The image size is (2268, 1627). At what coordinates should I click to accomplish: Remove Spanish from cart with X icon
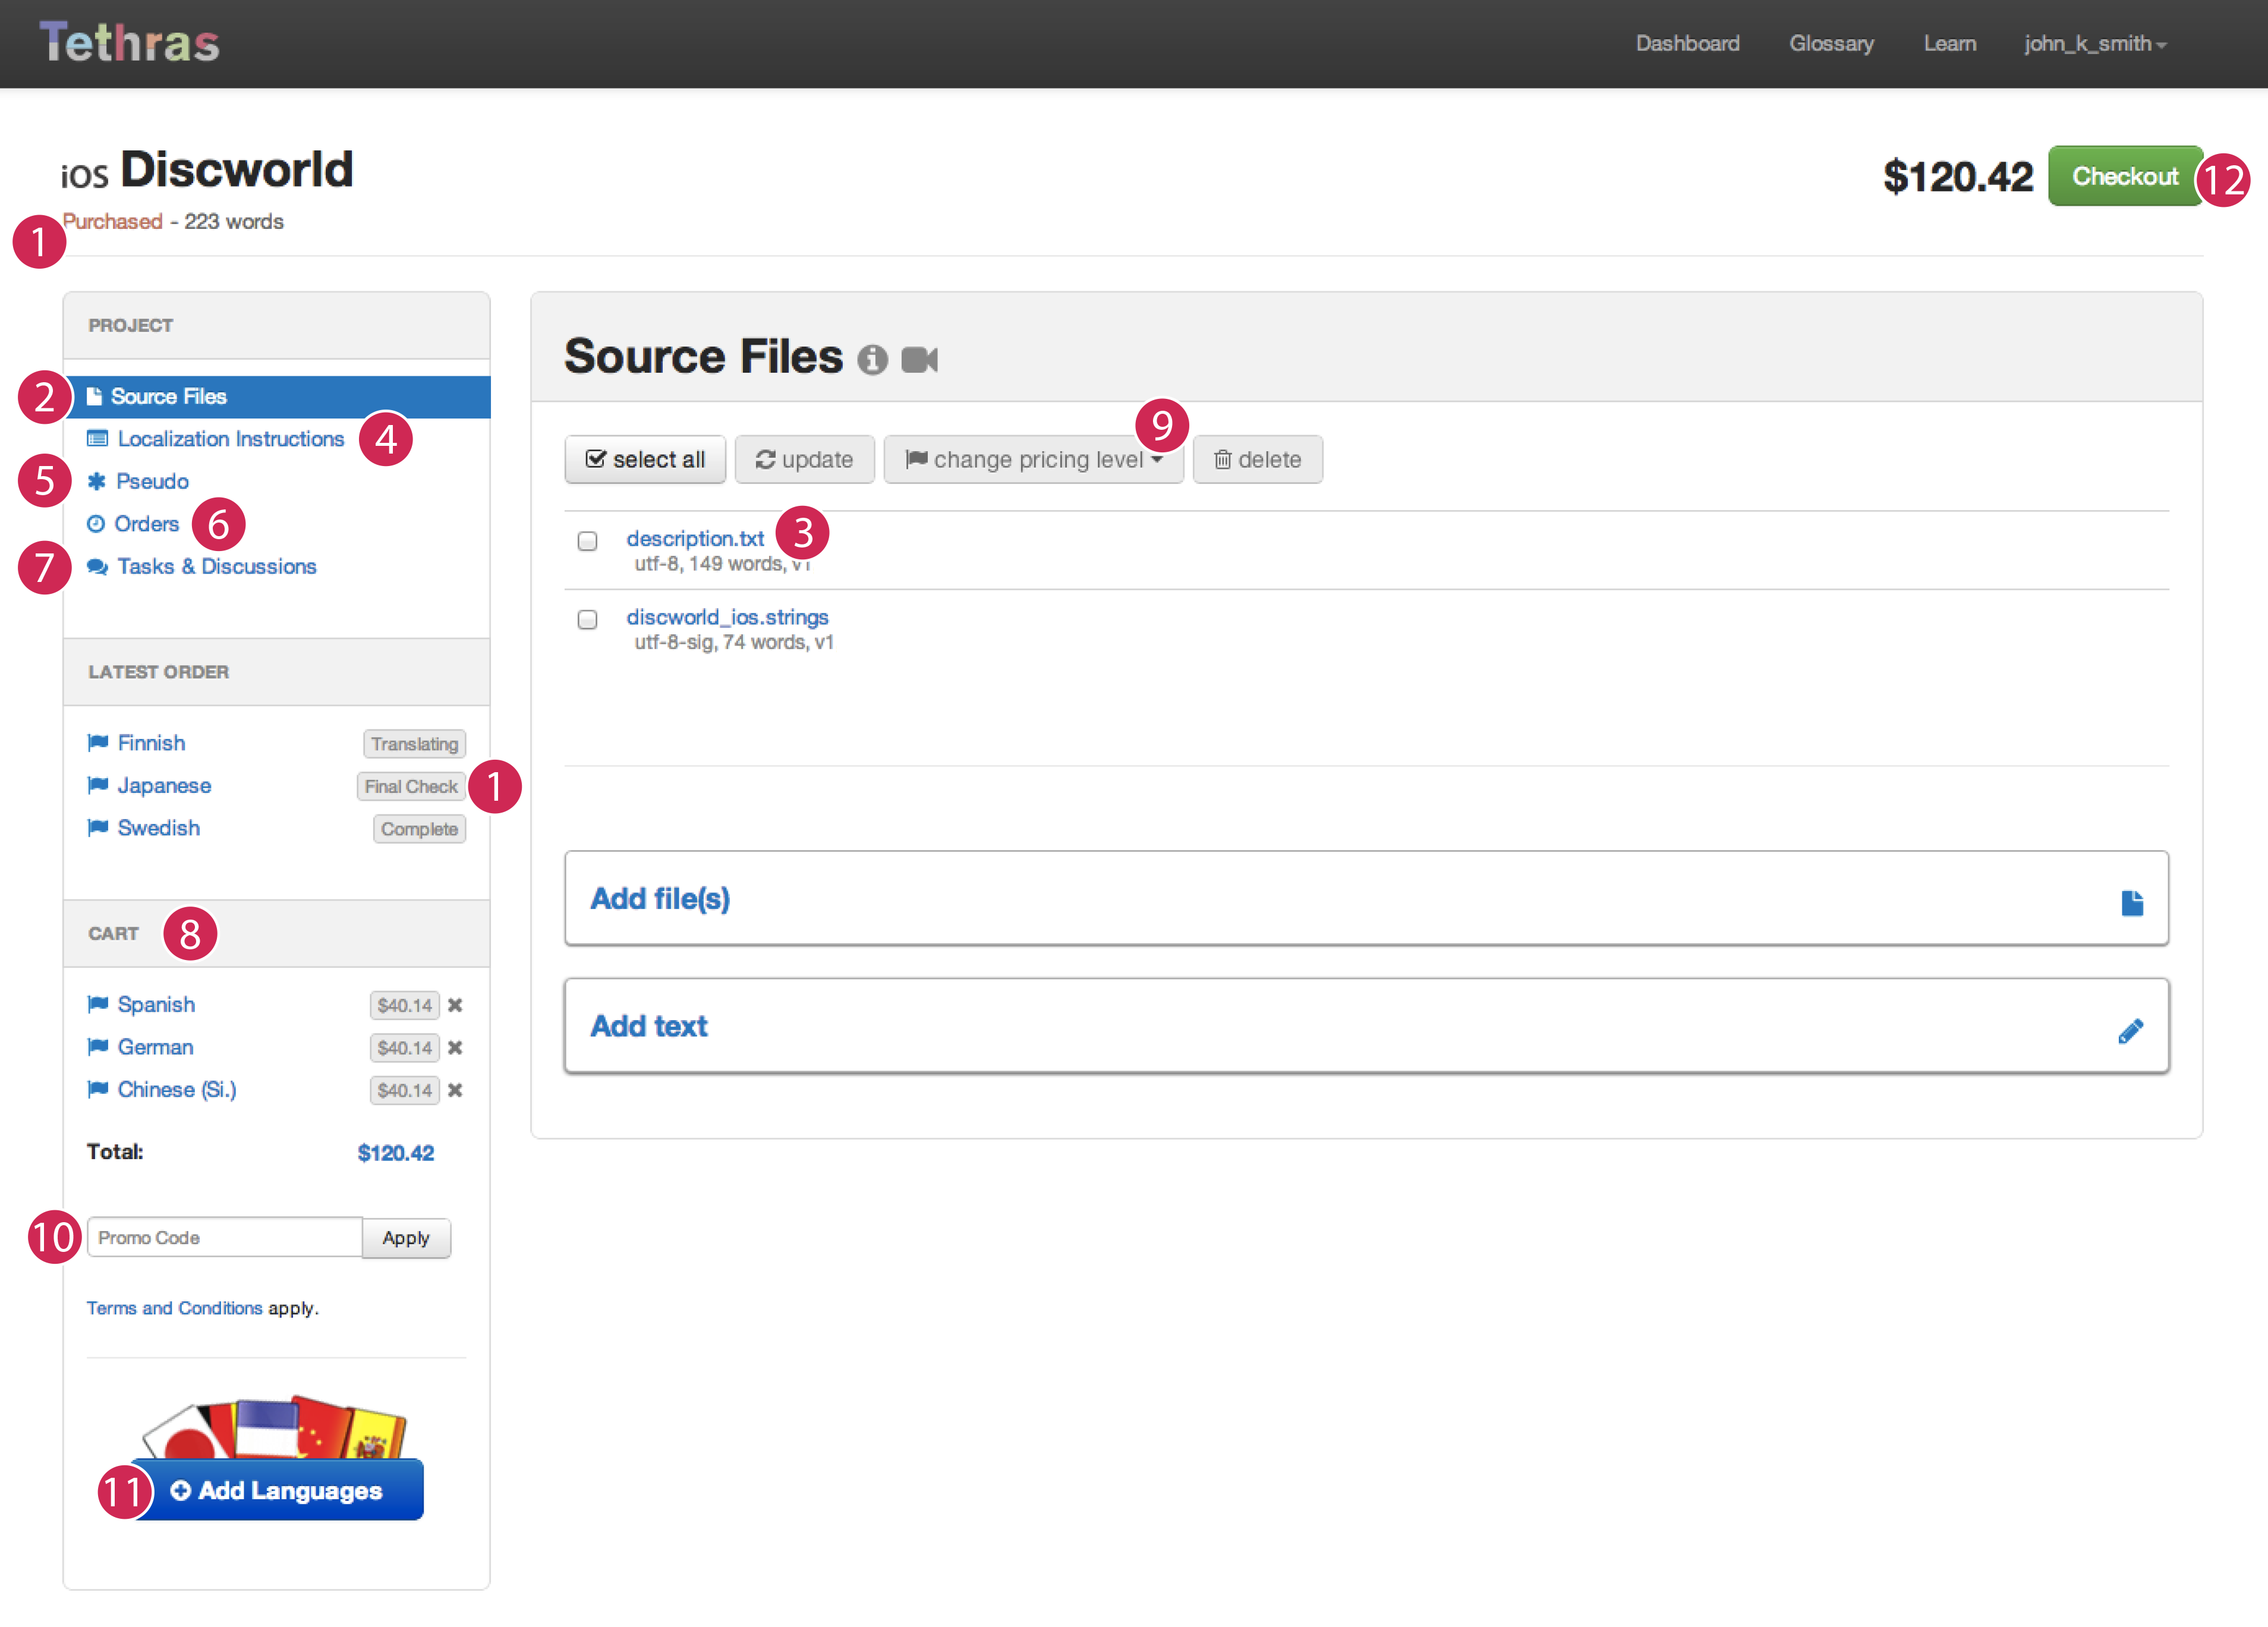(455, 1005)
